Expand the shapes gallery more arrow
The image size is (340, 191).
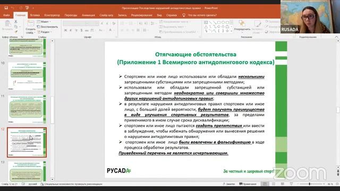[x=232, y=31]
